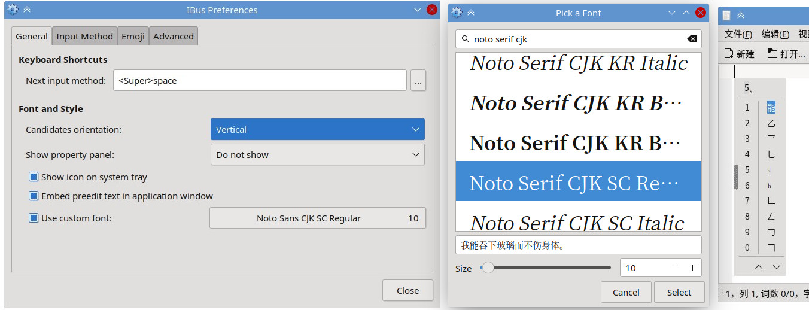Image resolution: width=809 pixels, height=310 pixels.
Task: Select candidate 2 character 乙
Action: (771, 123)
